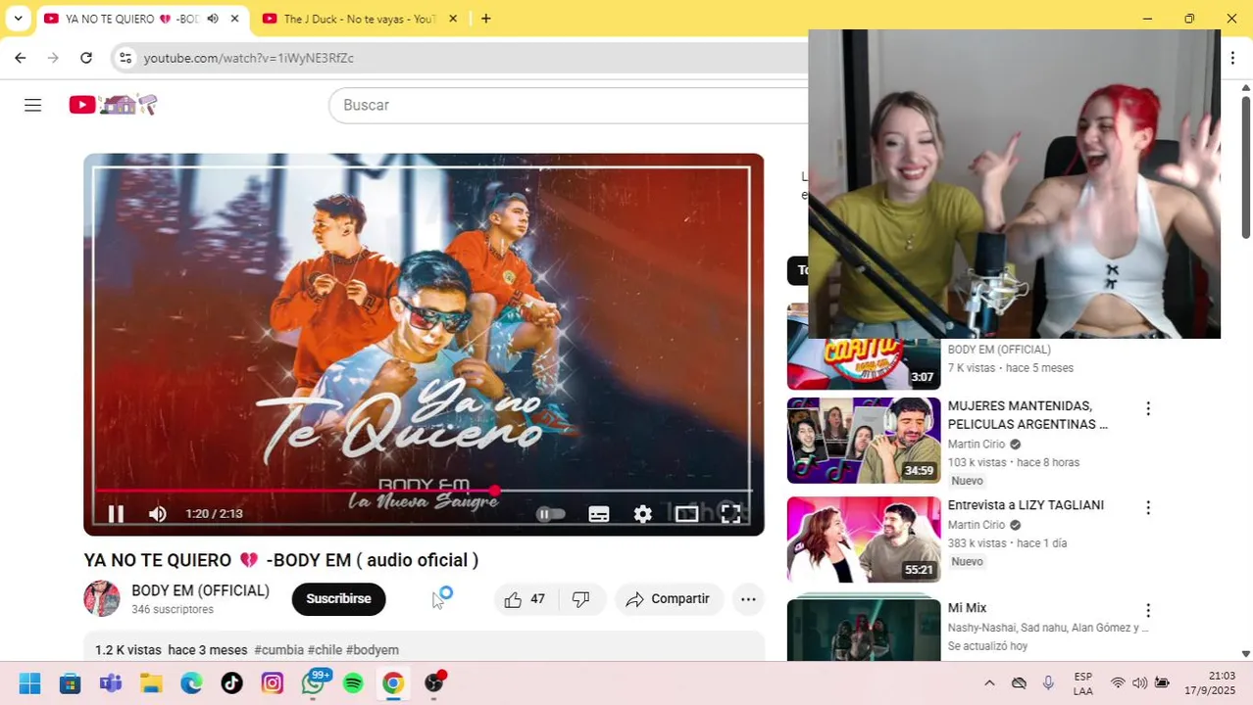The height and width of the screenshot is (705, 1253).
Task: Open BODY EM (OFFICIAL) channel name
Action: click(x=200, y=590)
